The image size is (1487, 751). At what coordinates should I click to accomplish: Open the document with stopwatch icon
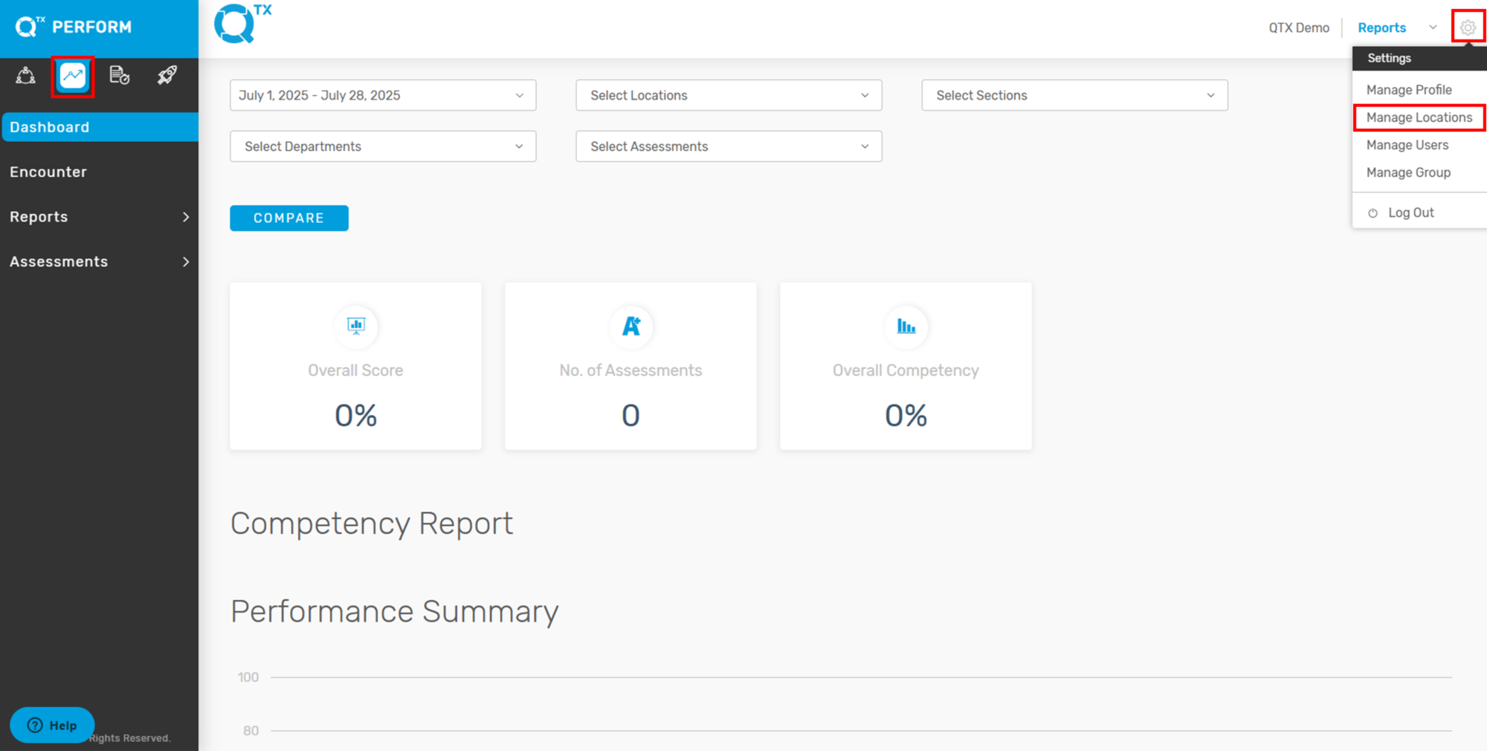click(x=120, y=75)
